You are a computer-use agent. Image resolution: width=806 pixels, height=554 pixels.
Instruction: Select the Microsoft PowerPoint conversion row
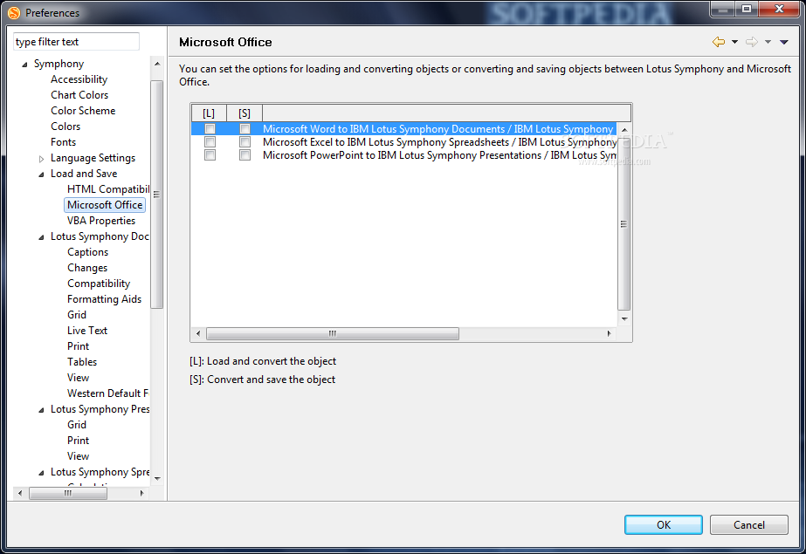click(403, 155)
